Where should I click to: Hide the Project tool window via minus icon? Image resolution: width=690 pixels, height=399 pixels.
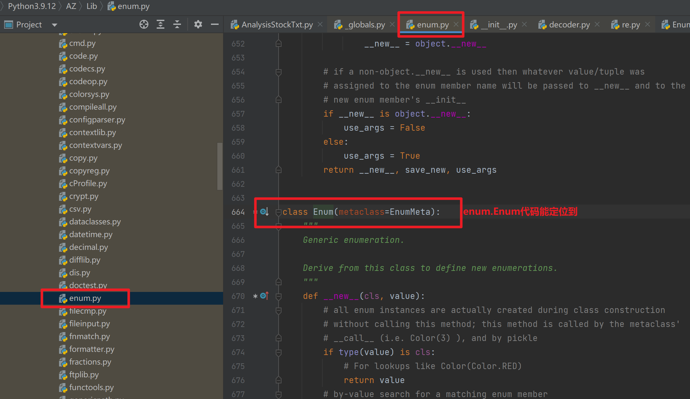215,24
